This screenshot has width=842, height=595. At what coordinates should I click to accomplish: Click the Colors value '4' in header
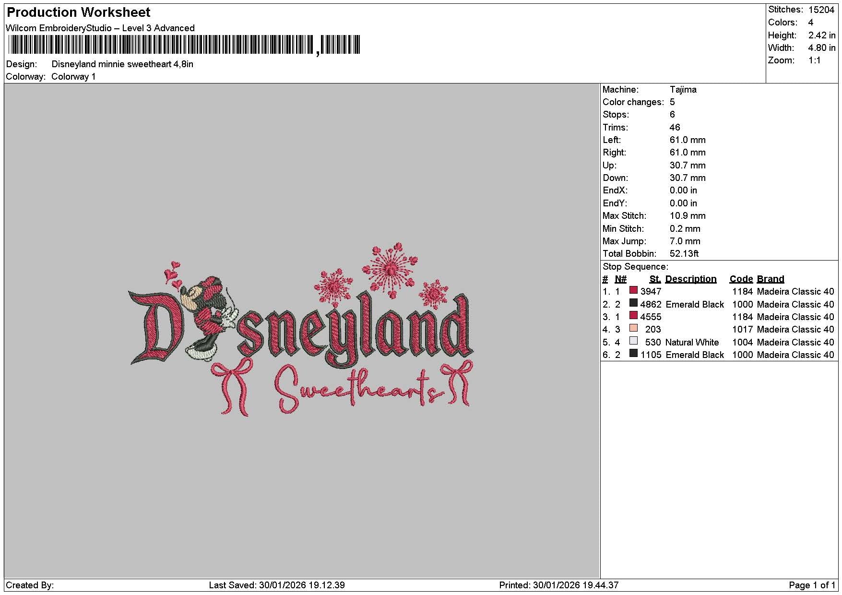click(811, 23)
